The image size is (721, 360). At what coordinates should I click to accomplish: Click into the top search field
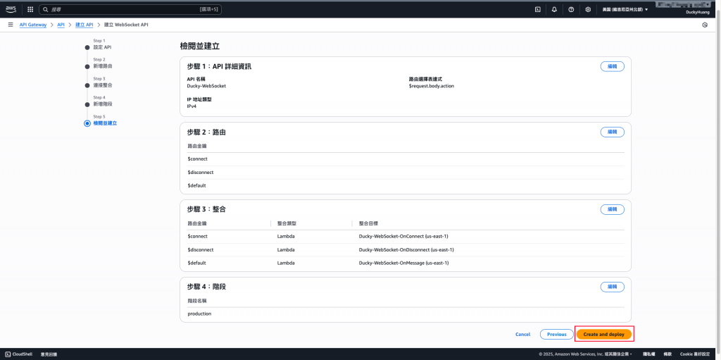tap(130, 9)
